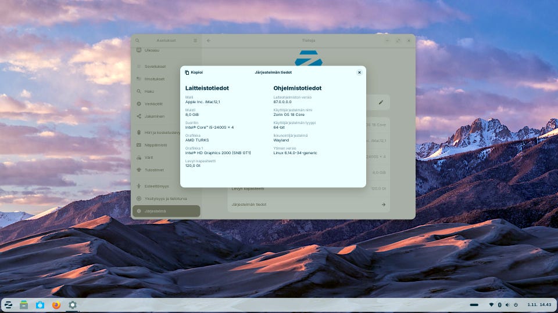This screenshot has height=313, width=558.
Task: Click Levyn kapasiteetti row in Tietoja
Action: tap(309, 189)
